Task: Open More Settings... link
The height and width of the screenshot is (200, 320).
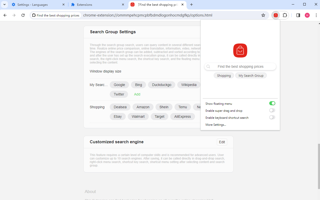Action: tap(216, 124)
